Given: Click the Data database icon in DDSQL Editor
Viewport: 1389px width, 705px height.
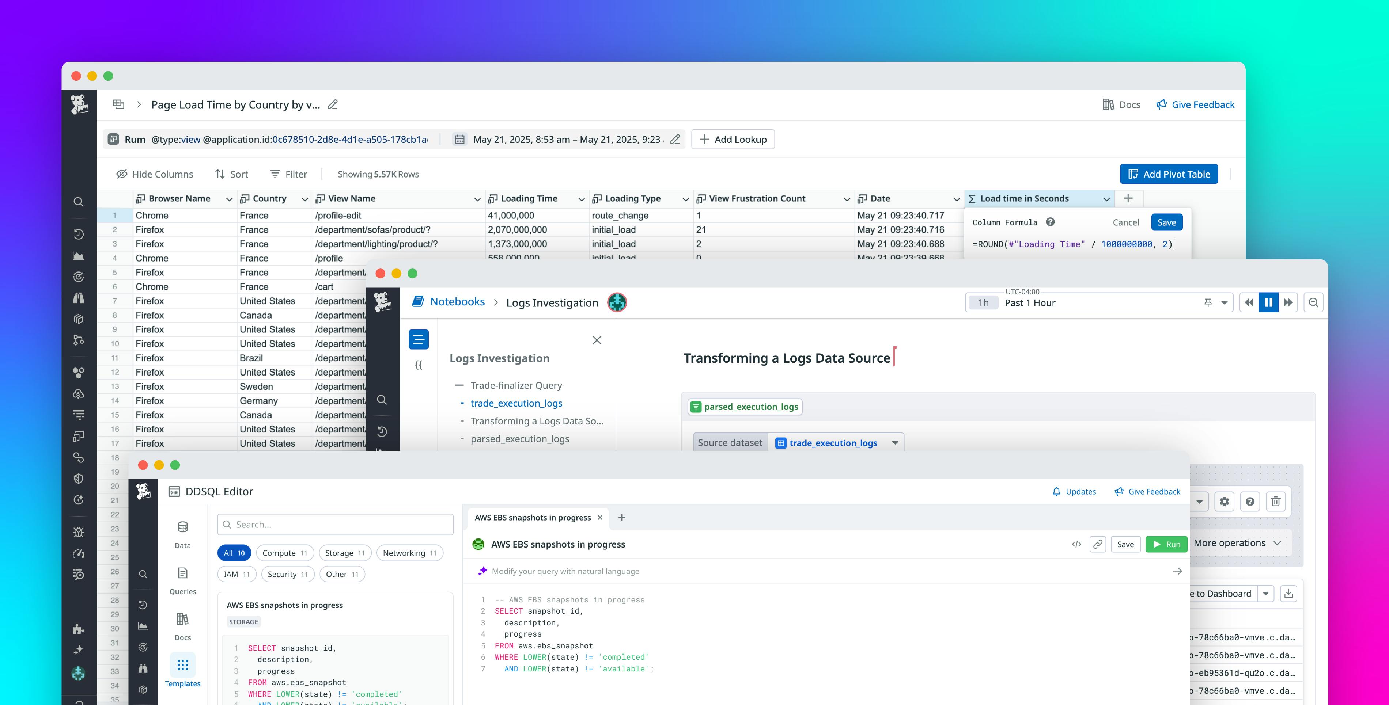Looking at the screenshot, I should 182,527.
